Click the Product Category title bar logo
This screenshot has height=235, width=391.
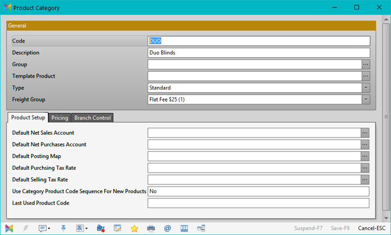pos(8,8)
